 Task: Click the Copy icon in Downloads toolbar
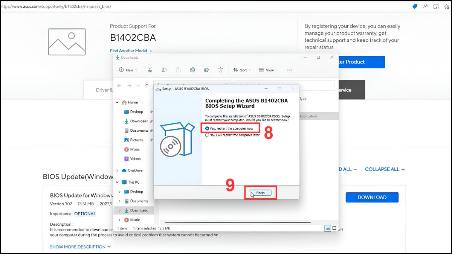point(164,70)
